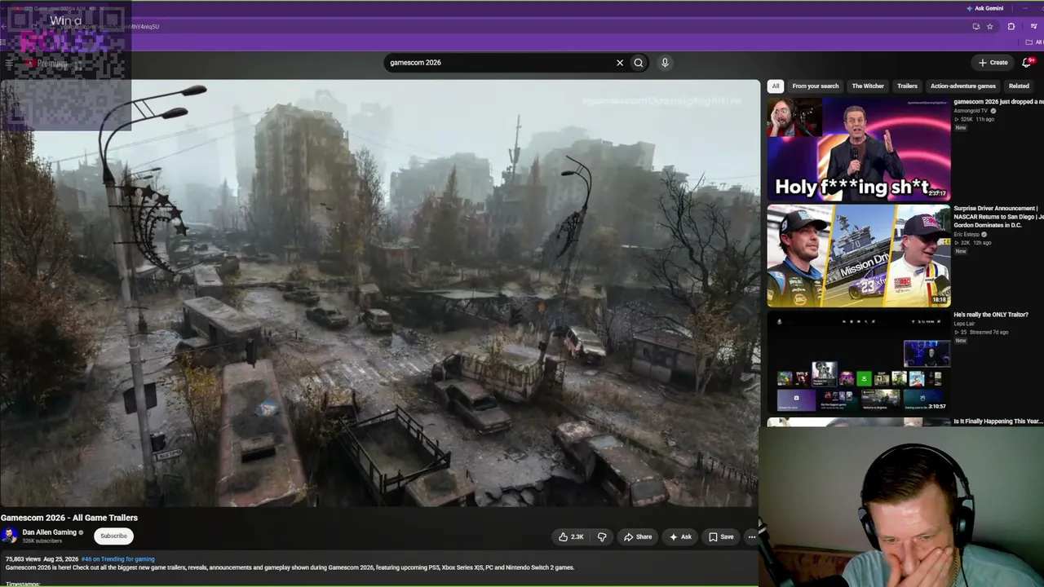1044x587 pixels.
Task: Focus the YouTube search field
Action: [x=499, y=63]
